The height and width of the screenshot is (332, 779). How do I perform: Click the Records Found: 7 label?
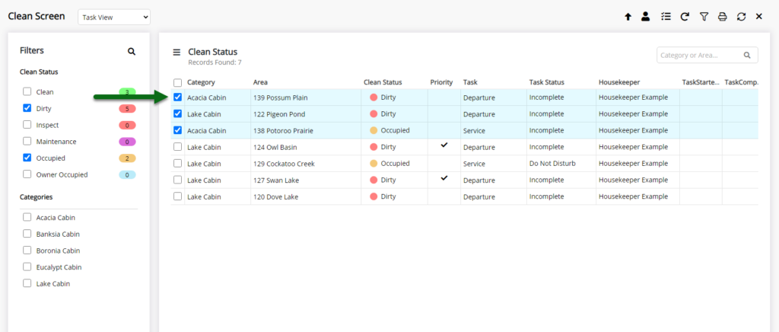(x=215, y=62)
